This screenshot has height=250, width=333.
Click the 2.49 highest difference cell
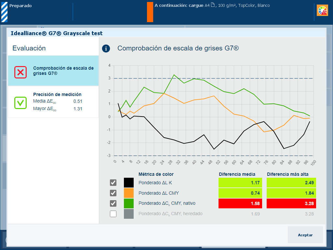291,183
